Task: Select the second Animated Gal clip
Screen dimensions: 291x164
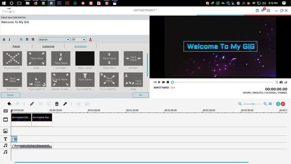Action: 42,118
